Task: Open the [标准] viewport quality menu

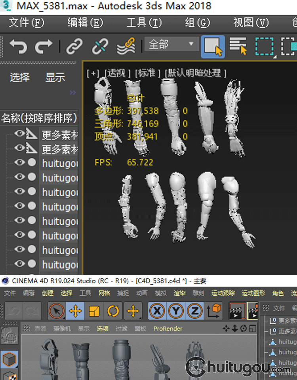Action: [x=147, y=73]
